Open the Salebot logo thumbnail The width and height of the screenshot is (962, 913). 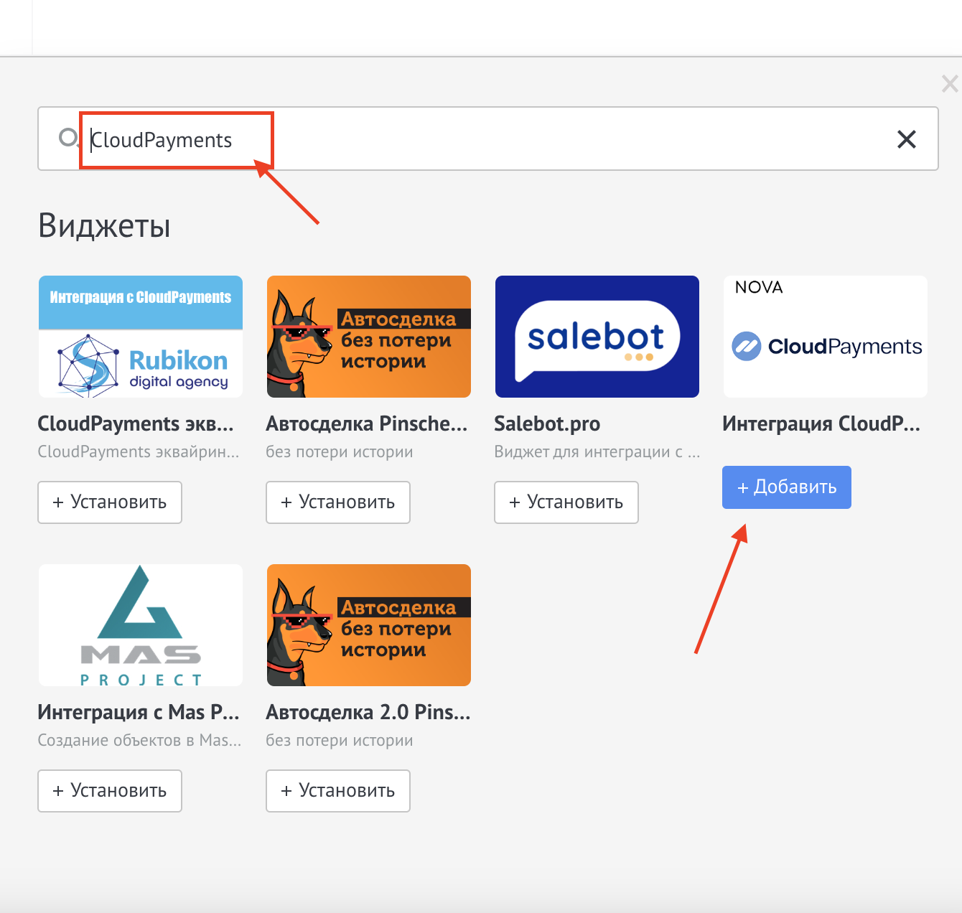point(597,337)
